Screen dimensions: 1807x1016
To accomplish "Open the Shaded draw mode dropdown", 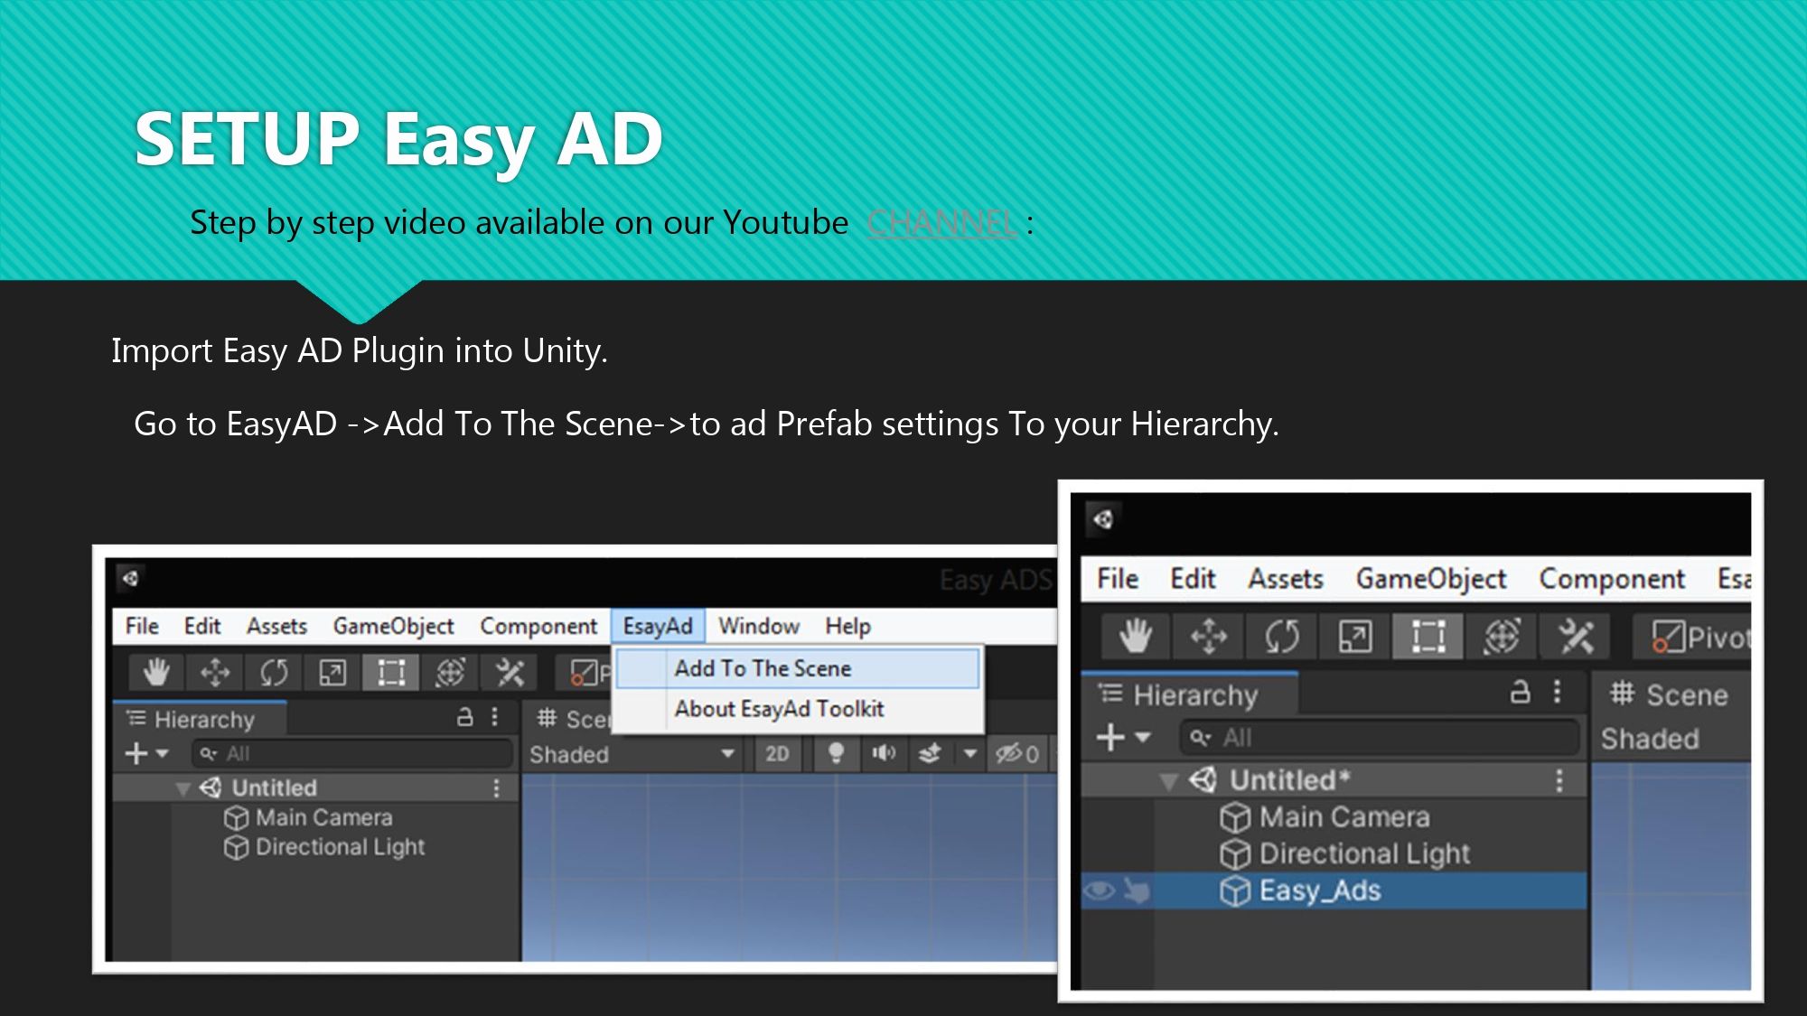I will (632, 754).
